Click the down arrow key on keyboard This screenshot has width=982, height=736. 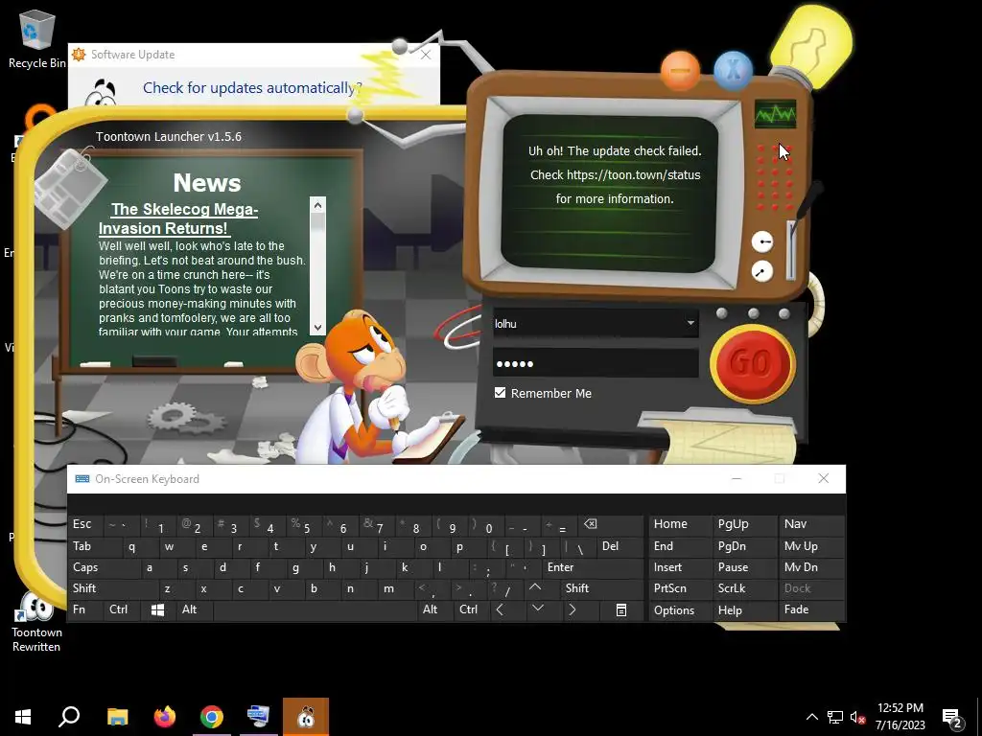point(537,609)
